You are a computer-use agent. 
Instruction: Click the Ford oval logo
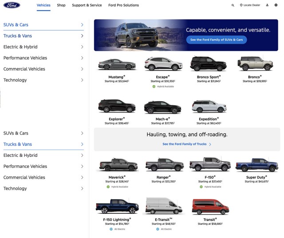12,5
